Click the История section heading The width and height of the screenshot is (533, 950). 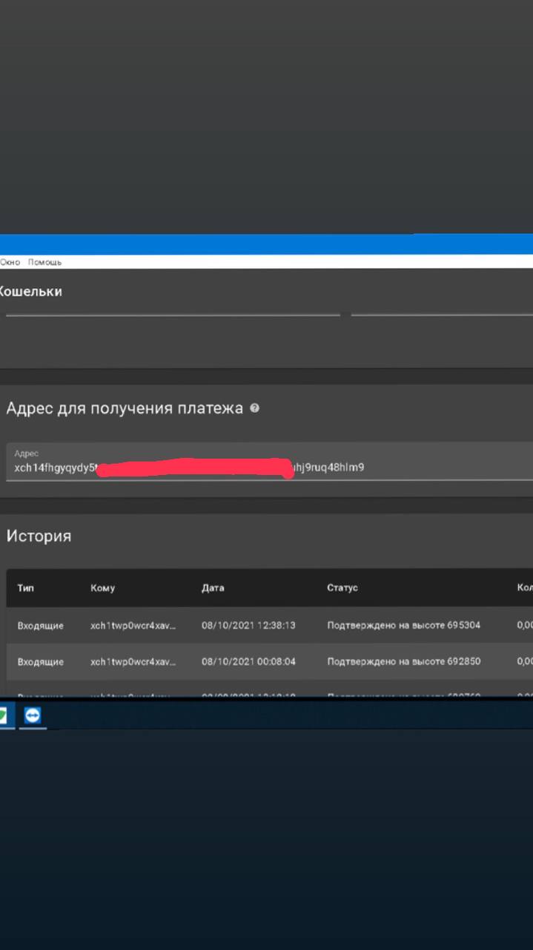(x=39, y=536)
